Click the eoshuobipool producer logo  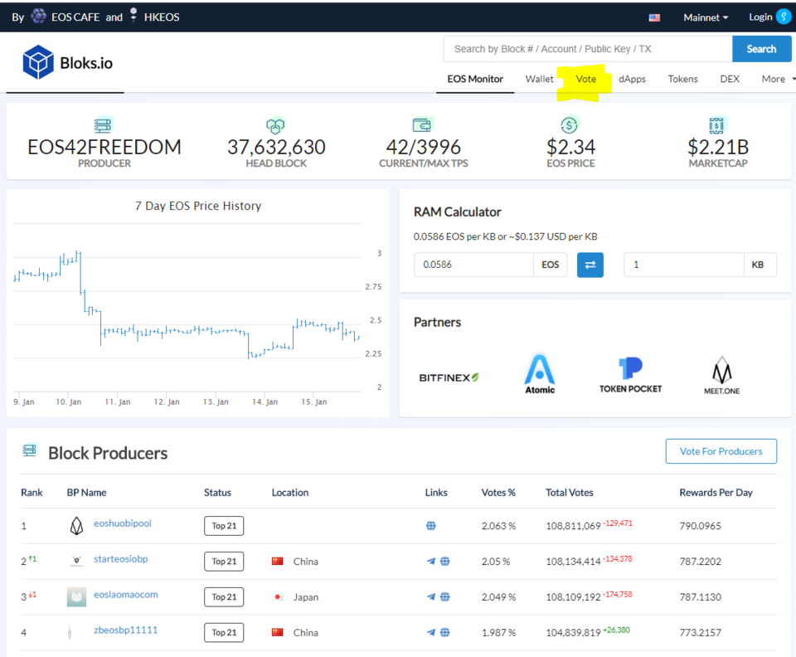[x=76, y=526]
